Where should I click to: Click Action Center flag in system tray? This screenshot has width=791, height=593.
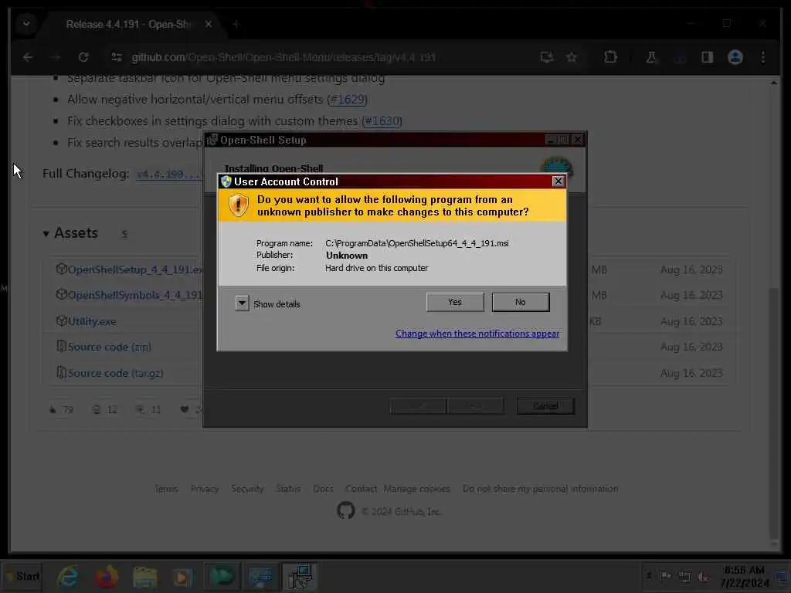click(666, 576)
